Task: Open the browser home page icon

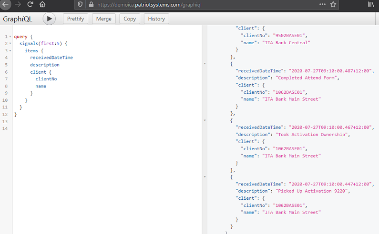Action: pyautogui.click(x=42, y=4)
